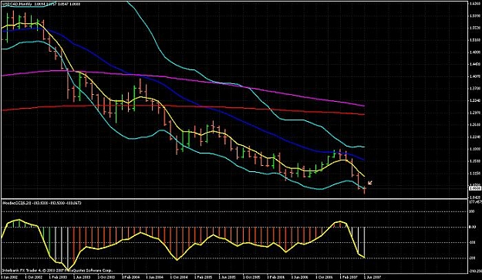Viewport: 482px width, 280px height.
Task: Click the '1 Oct 2003' date label
Action: [x=106, y=277]
